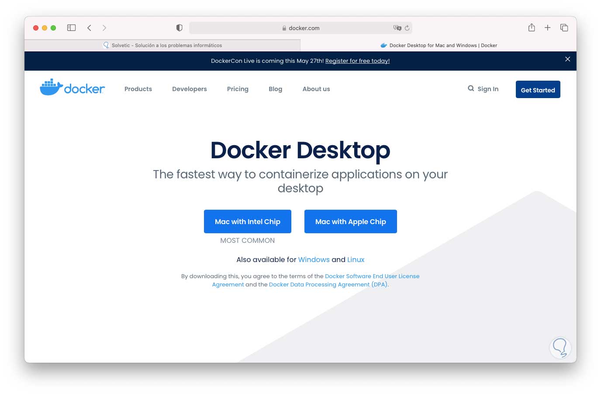Open site search with the magnifier icon
Image resolution: width=601 pixels, height=395 pixels.
point(471,89)
